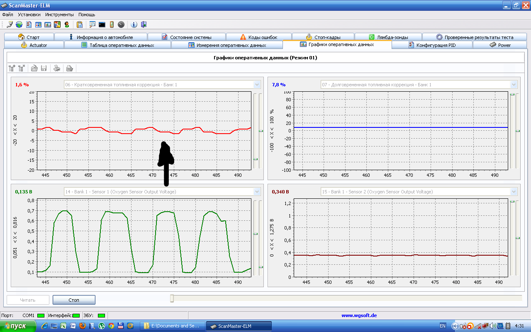Open Firefox from the taskbar quick launch
Image resolution: width=531 pixels, height=332 pixels.
[83, 326]
